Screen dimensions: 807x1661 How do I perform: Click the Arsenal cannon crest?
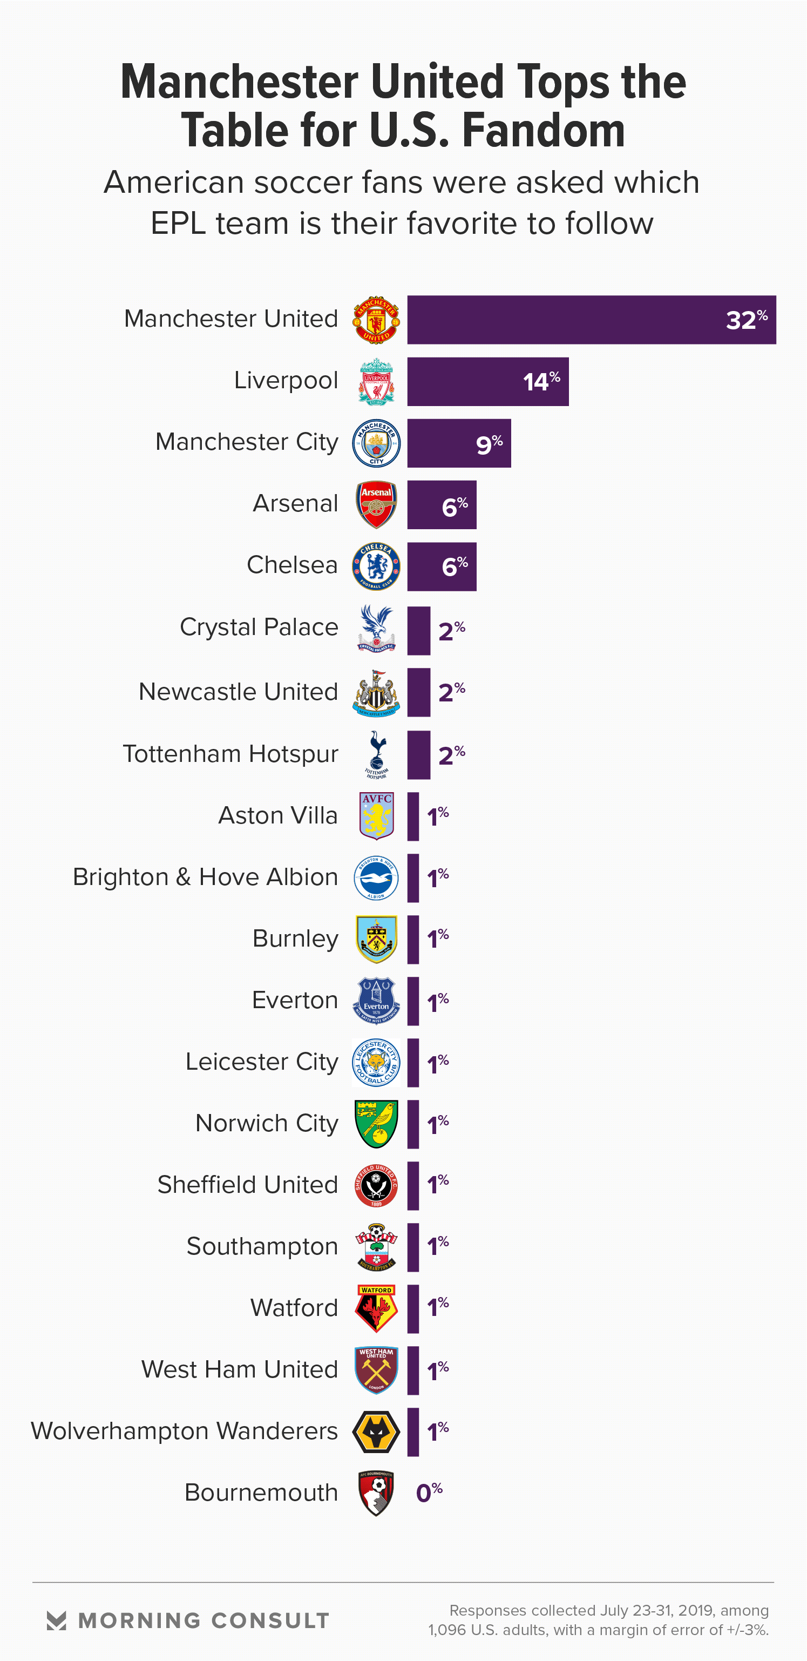tap(376, 504)
